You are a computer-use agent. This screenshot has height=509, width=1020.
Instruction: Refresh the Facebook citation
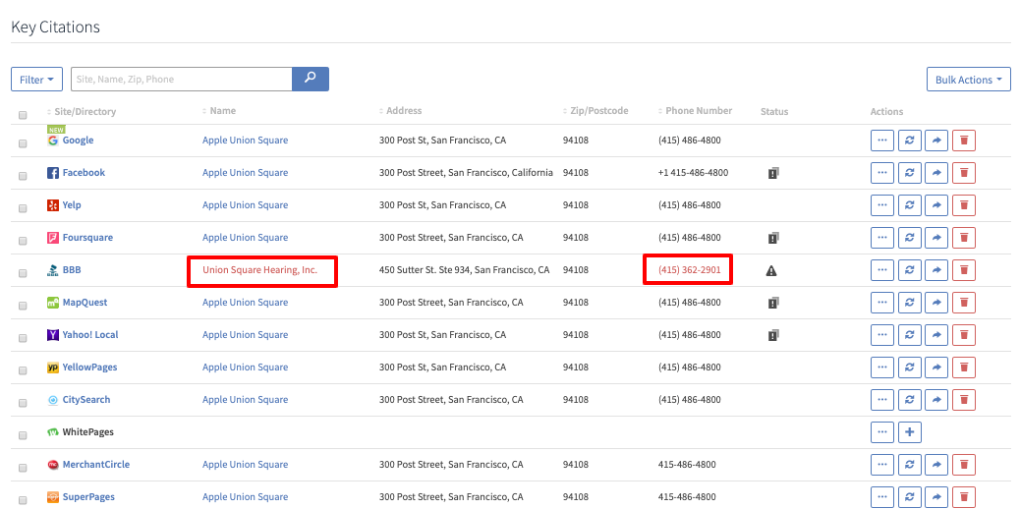click(x=909, y=173)
